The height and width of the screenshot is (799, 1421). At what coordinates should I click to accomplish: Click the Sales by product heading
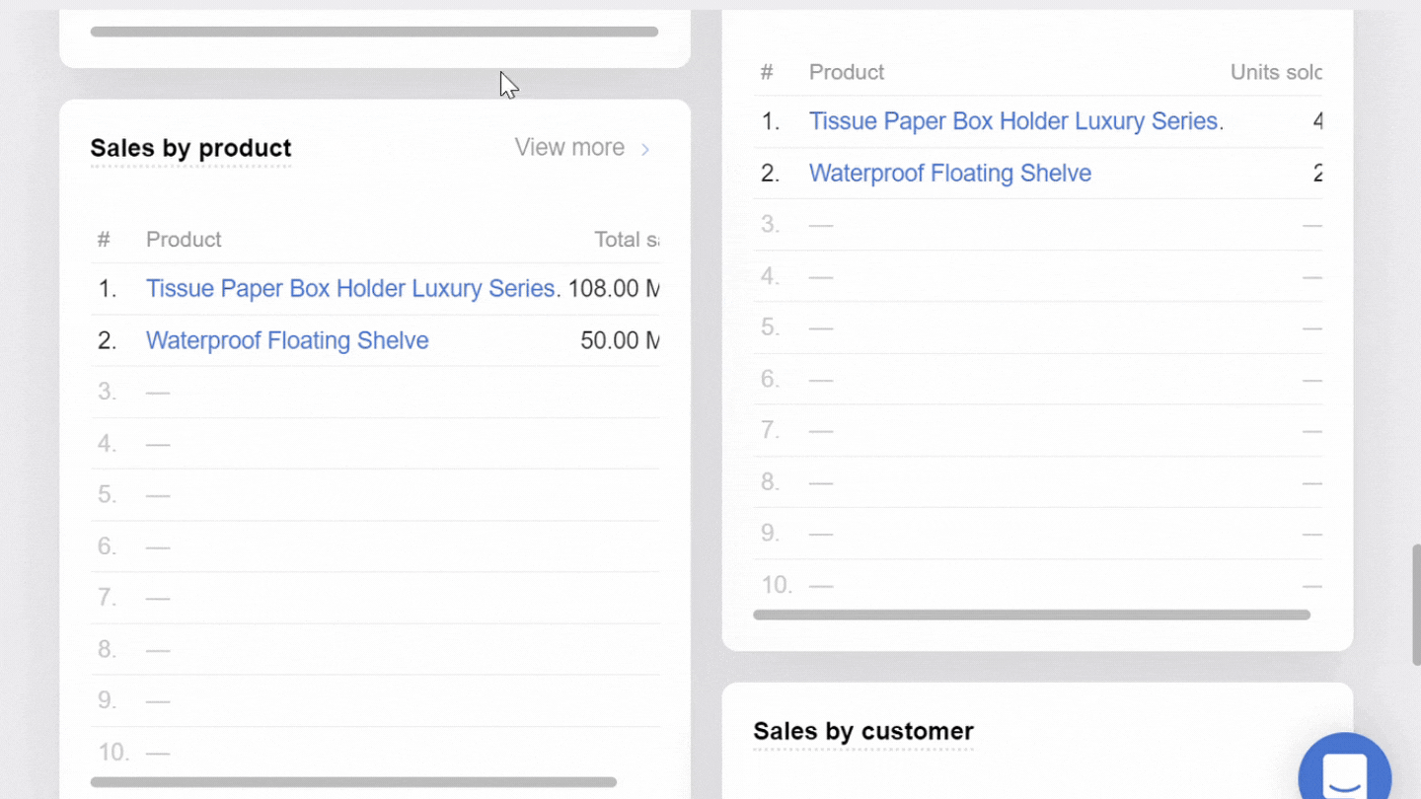click(x=190, y=148)
